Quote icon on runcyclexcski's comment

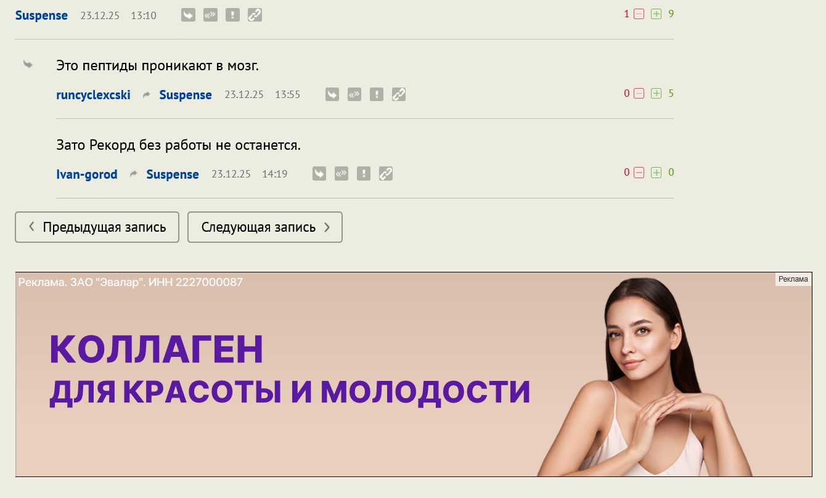354,94
